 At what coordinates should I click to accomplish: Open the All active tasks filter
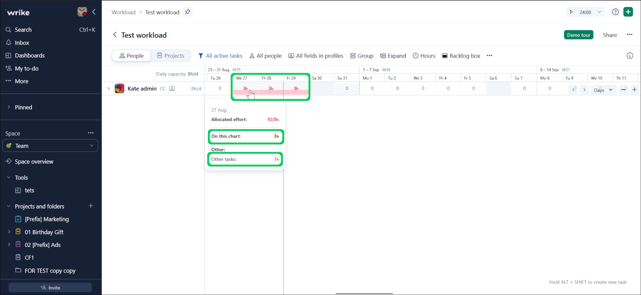[220, 56]
